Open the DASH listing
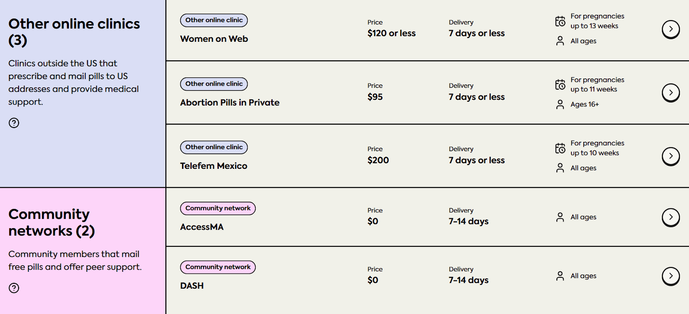Screen dimensions: 689x314 click(192, 286)
